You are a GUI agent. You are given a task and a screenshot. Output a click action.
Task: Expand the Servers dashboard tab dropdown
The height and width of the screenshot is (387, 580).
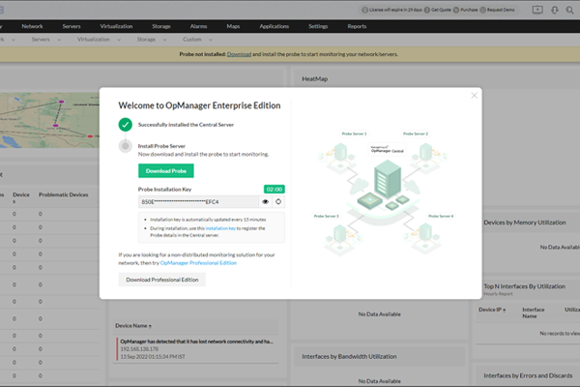(x=59, y=40)
